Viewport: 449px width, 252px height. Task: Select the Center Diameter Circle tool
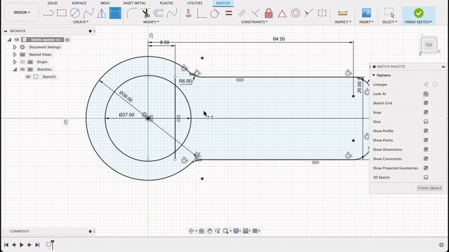[75, 13]
